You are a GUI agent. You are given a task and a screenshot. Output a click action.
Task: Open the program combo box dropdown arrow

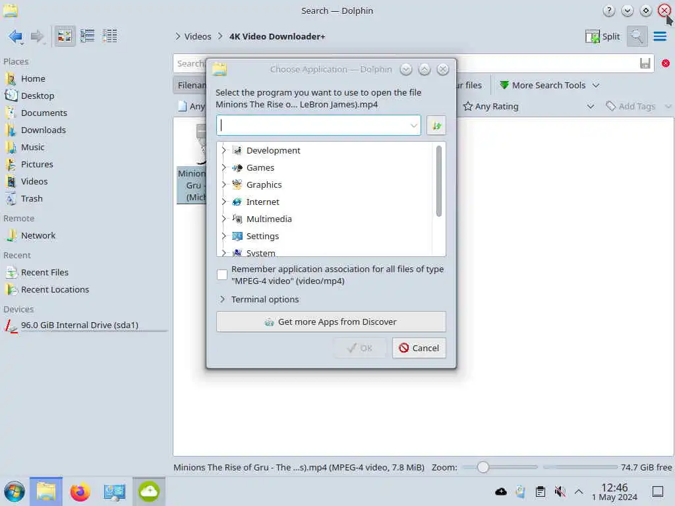[414, 126]
